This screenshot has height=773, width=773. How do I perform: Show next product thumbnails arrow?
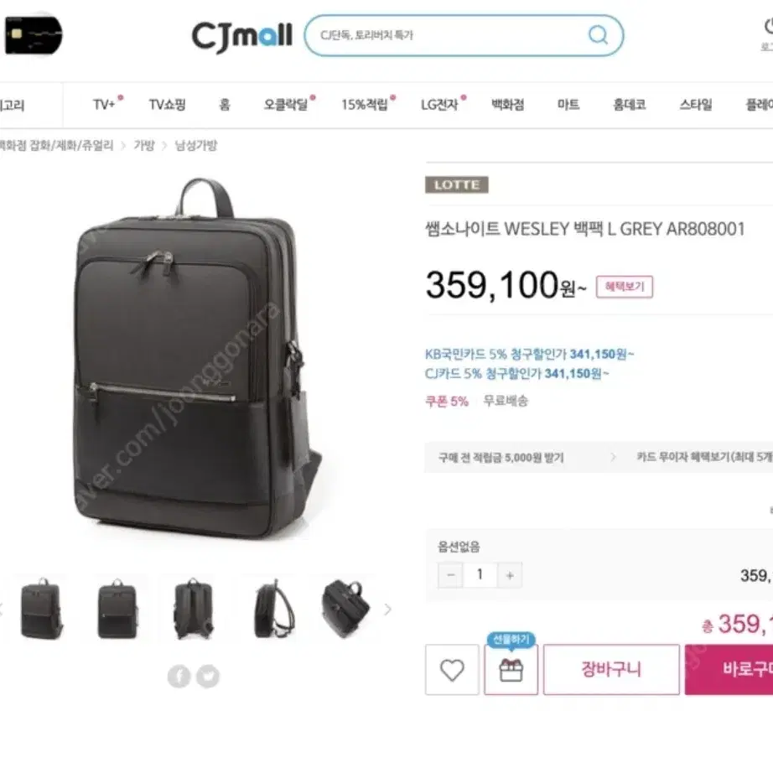pyautogui.click(x=388, y=610)
